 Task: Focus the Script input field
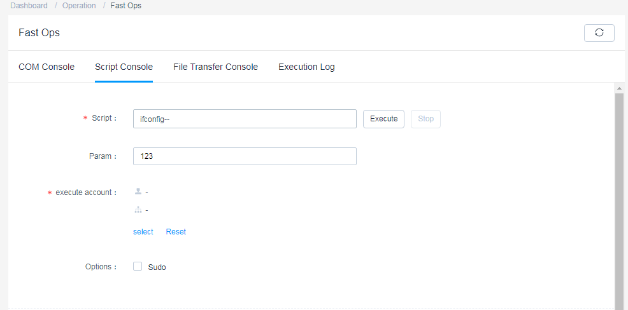(x=245, y=119)
